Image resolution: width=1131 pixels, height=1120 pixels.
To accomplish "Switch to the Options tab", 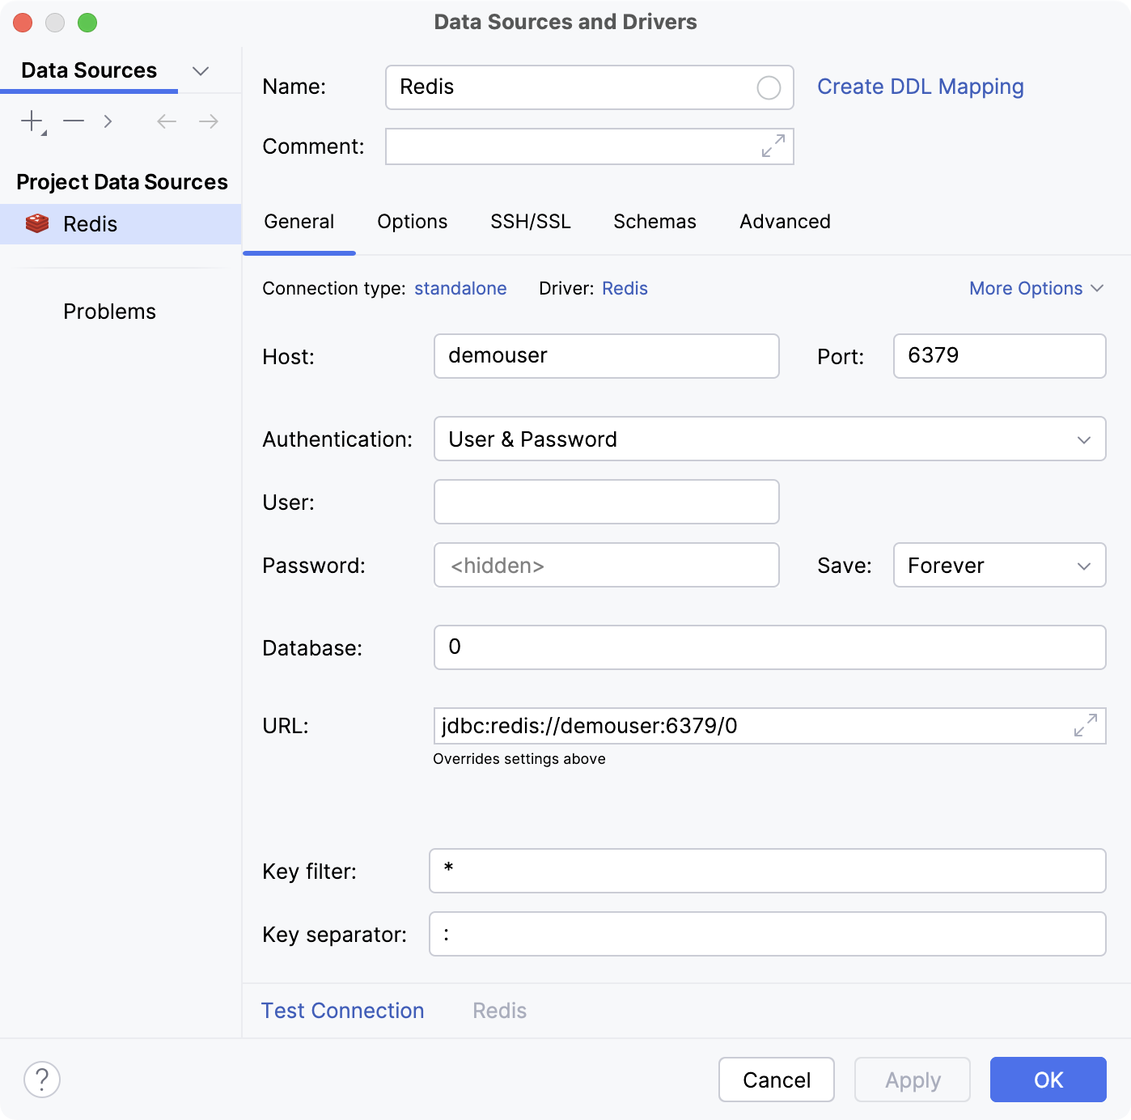I will click(412, 221).
